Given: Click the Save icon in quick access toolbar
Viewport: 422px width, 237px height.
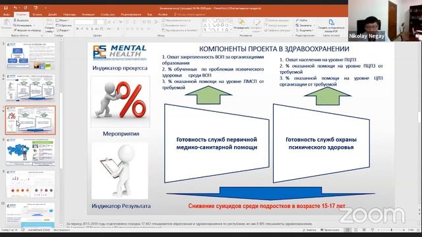Looking at the screenshot, I should (6, 8).
